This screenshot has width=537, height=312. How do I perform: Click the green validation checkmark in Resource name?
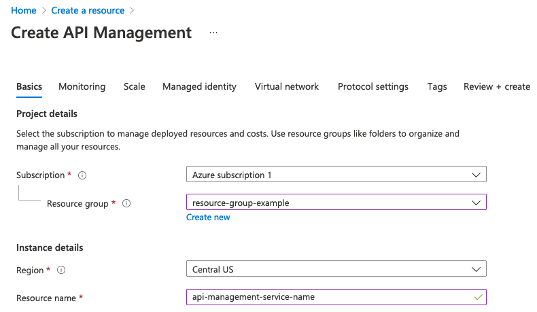click(478, 297)
